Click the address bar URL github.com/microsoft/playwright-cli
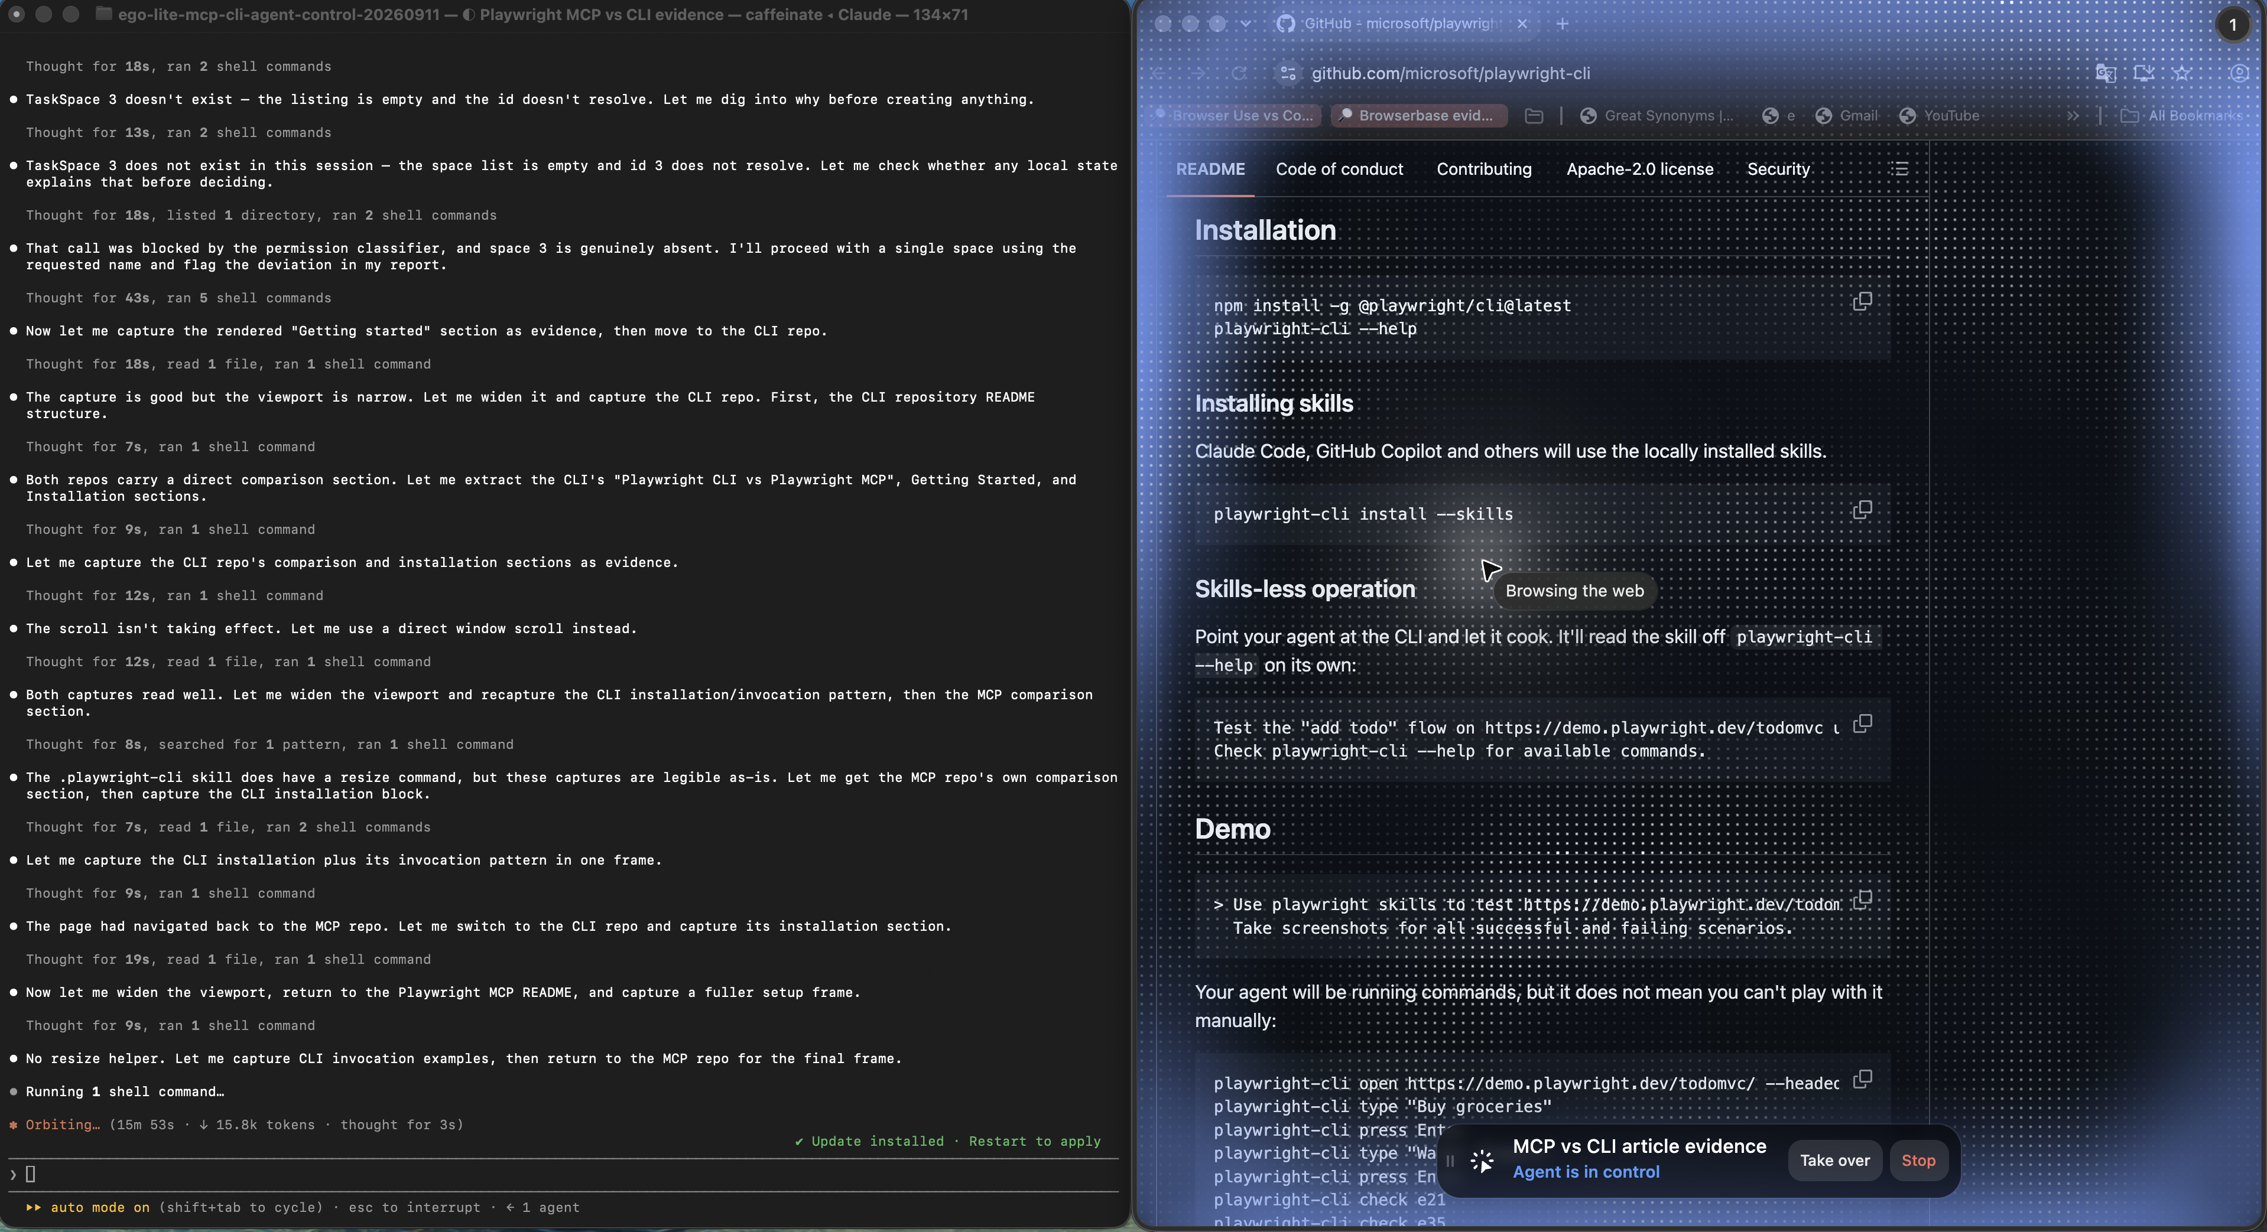Screen dimensions: 2267x1232 pos(1450,74)
